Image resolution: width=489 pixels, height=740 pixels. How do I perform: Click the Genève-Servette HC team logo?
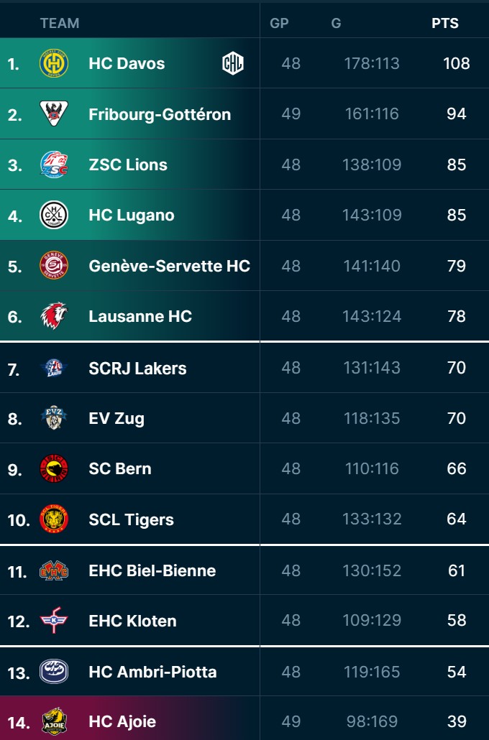[x=54, y=266]
